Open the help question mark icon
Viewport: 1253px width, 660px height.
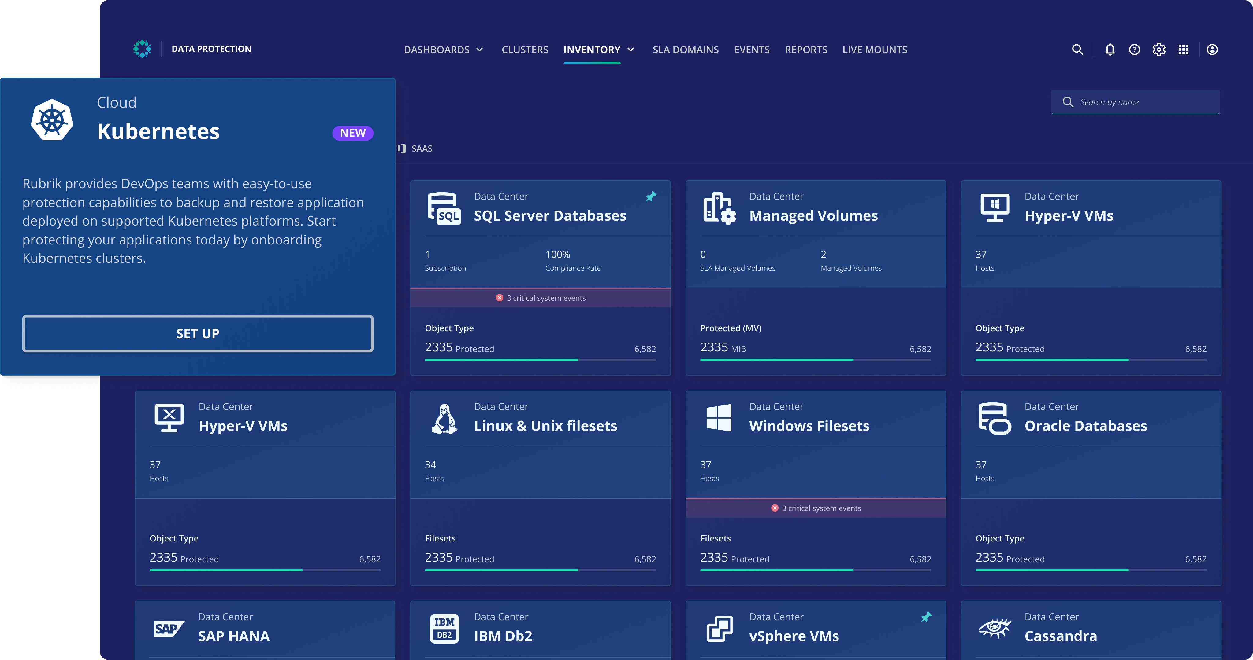[1134, 50]
